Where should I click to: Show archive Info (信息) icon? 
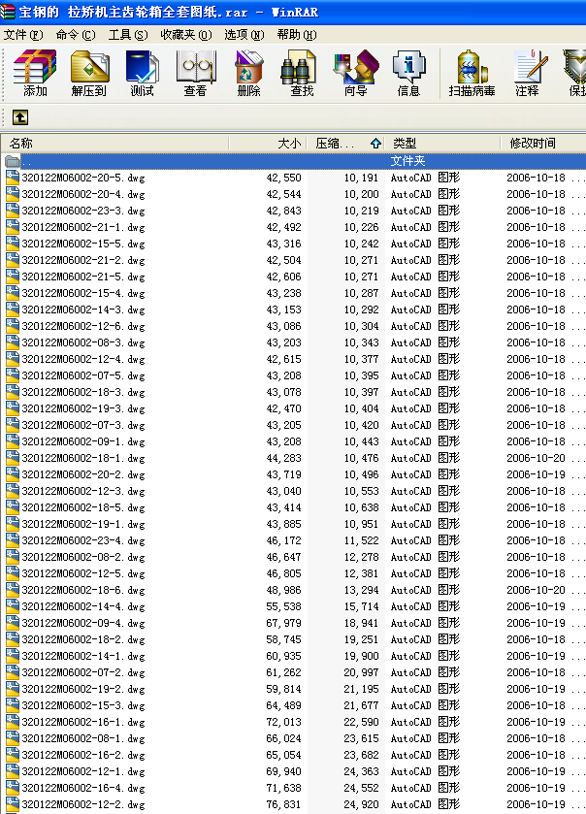408,74
